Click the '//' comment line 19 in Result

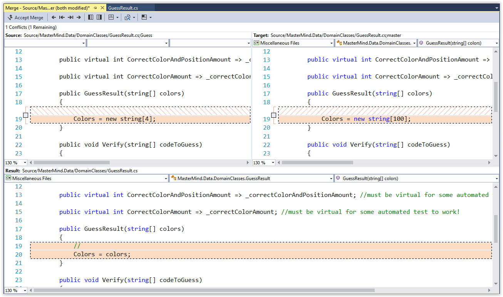pos(77,246)
